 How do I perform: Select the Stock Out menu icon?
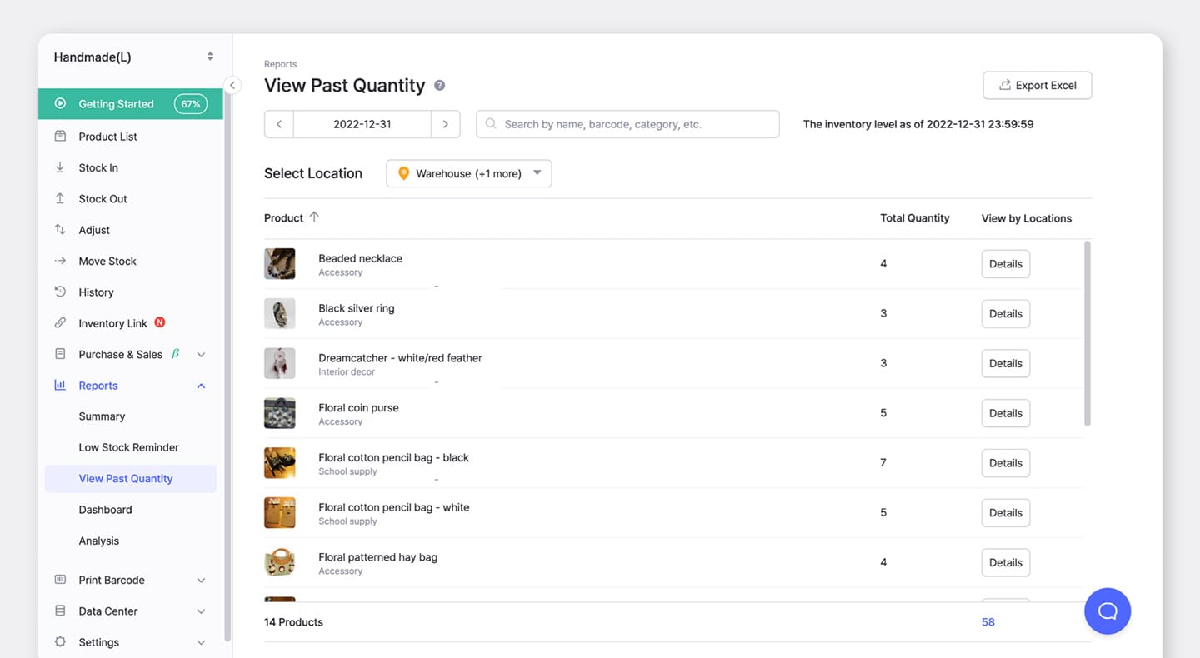pos(61,198)
